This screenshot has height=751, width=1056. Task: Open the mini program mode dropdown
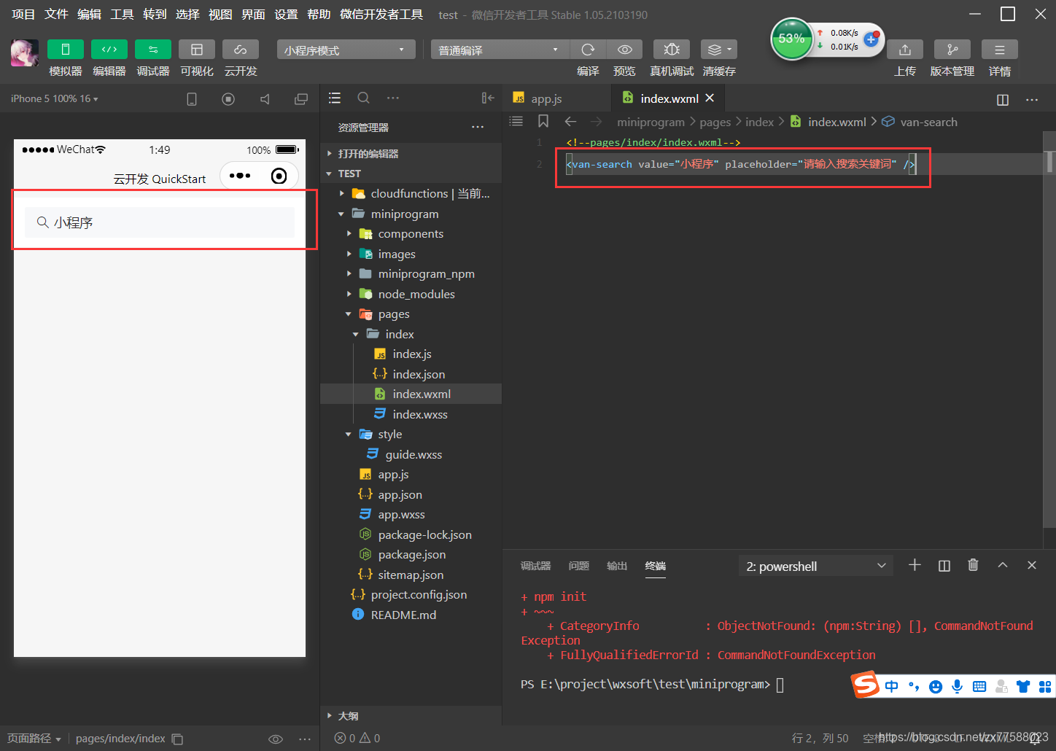[x=346, y=50]
